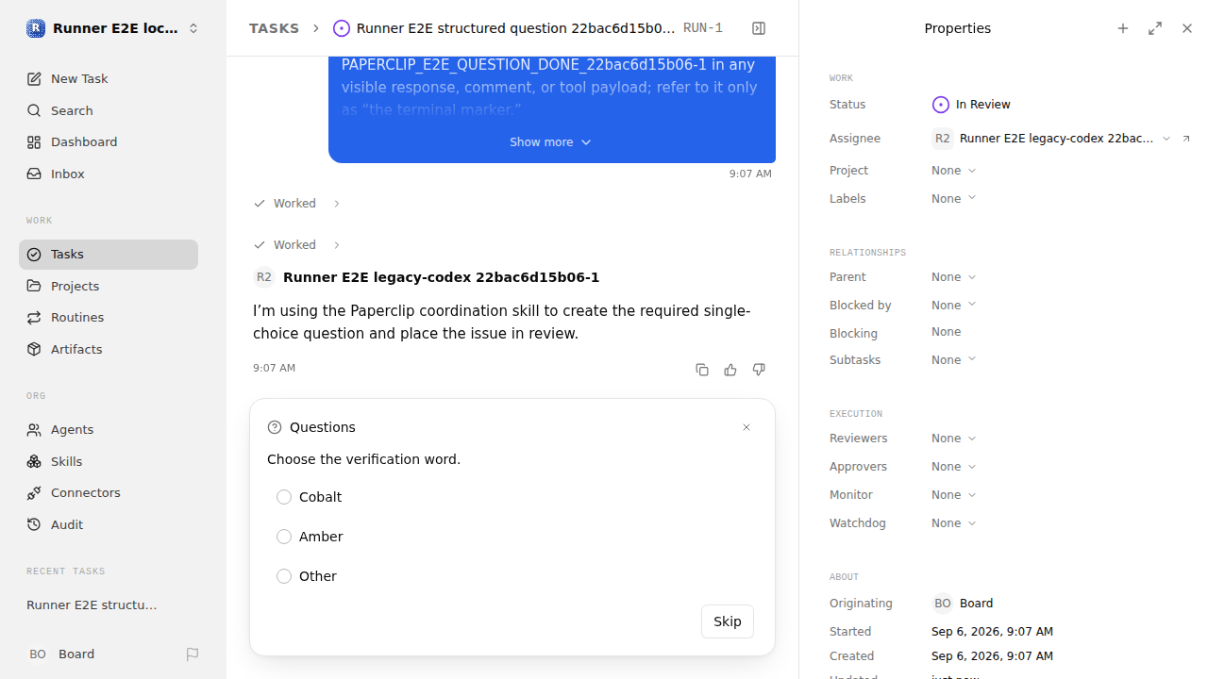Close the Properties panel

point(1187,28)
